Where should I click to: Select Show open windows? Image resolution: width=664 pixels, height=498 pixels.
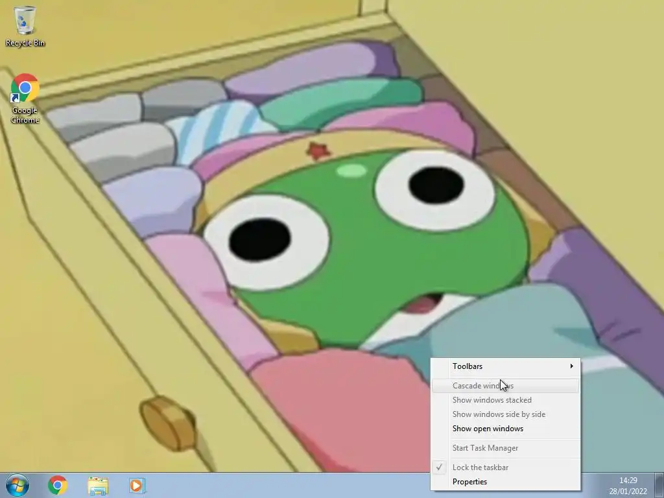tap(506, 429)
